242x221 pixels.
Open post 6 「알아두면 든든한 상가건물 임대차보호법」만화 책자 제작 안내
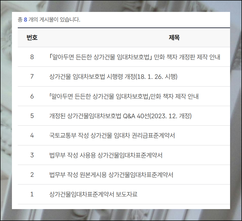point(124,96)
